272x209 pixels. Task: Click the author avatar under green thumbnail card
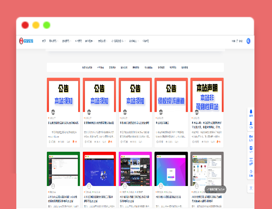click(53, 186)
